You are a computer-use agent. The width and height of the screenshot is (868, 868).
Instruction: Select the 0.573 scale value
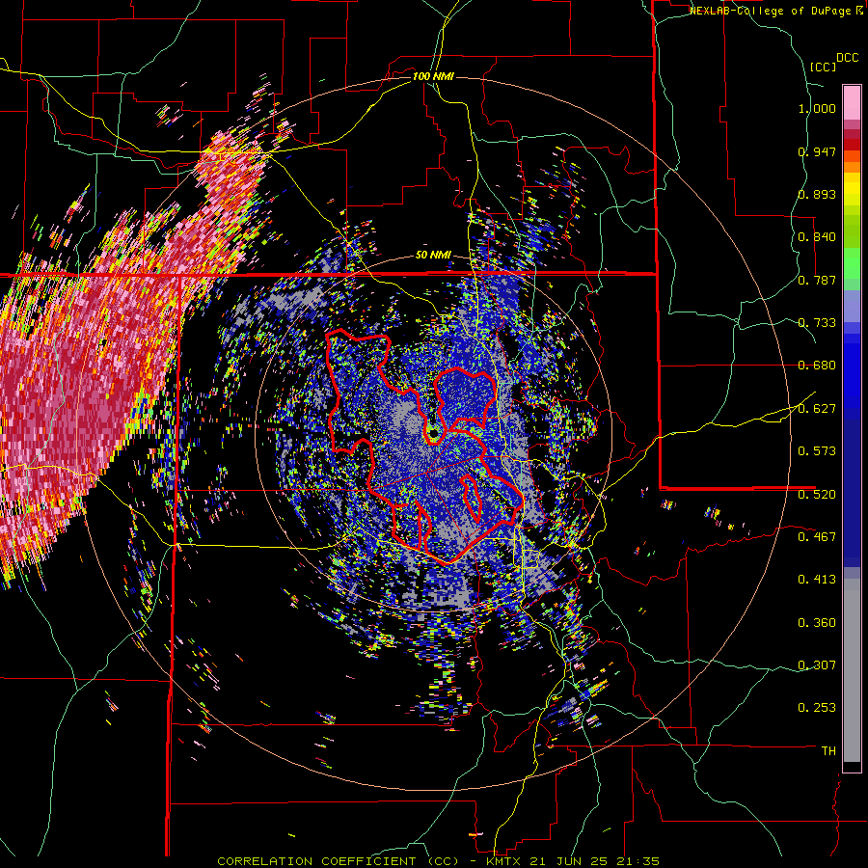[817, 451]
